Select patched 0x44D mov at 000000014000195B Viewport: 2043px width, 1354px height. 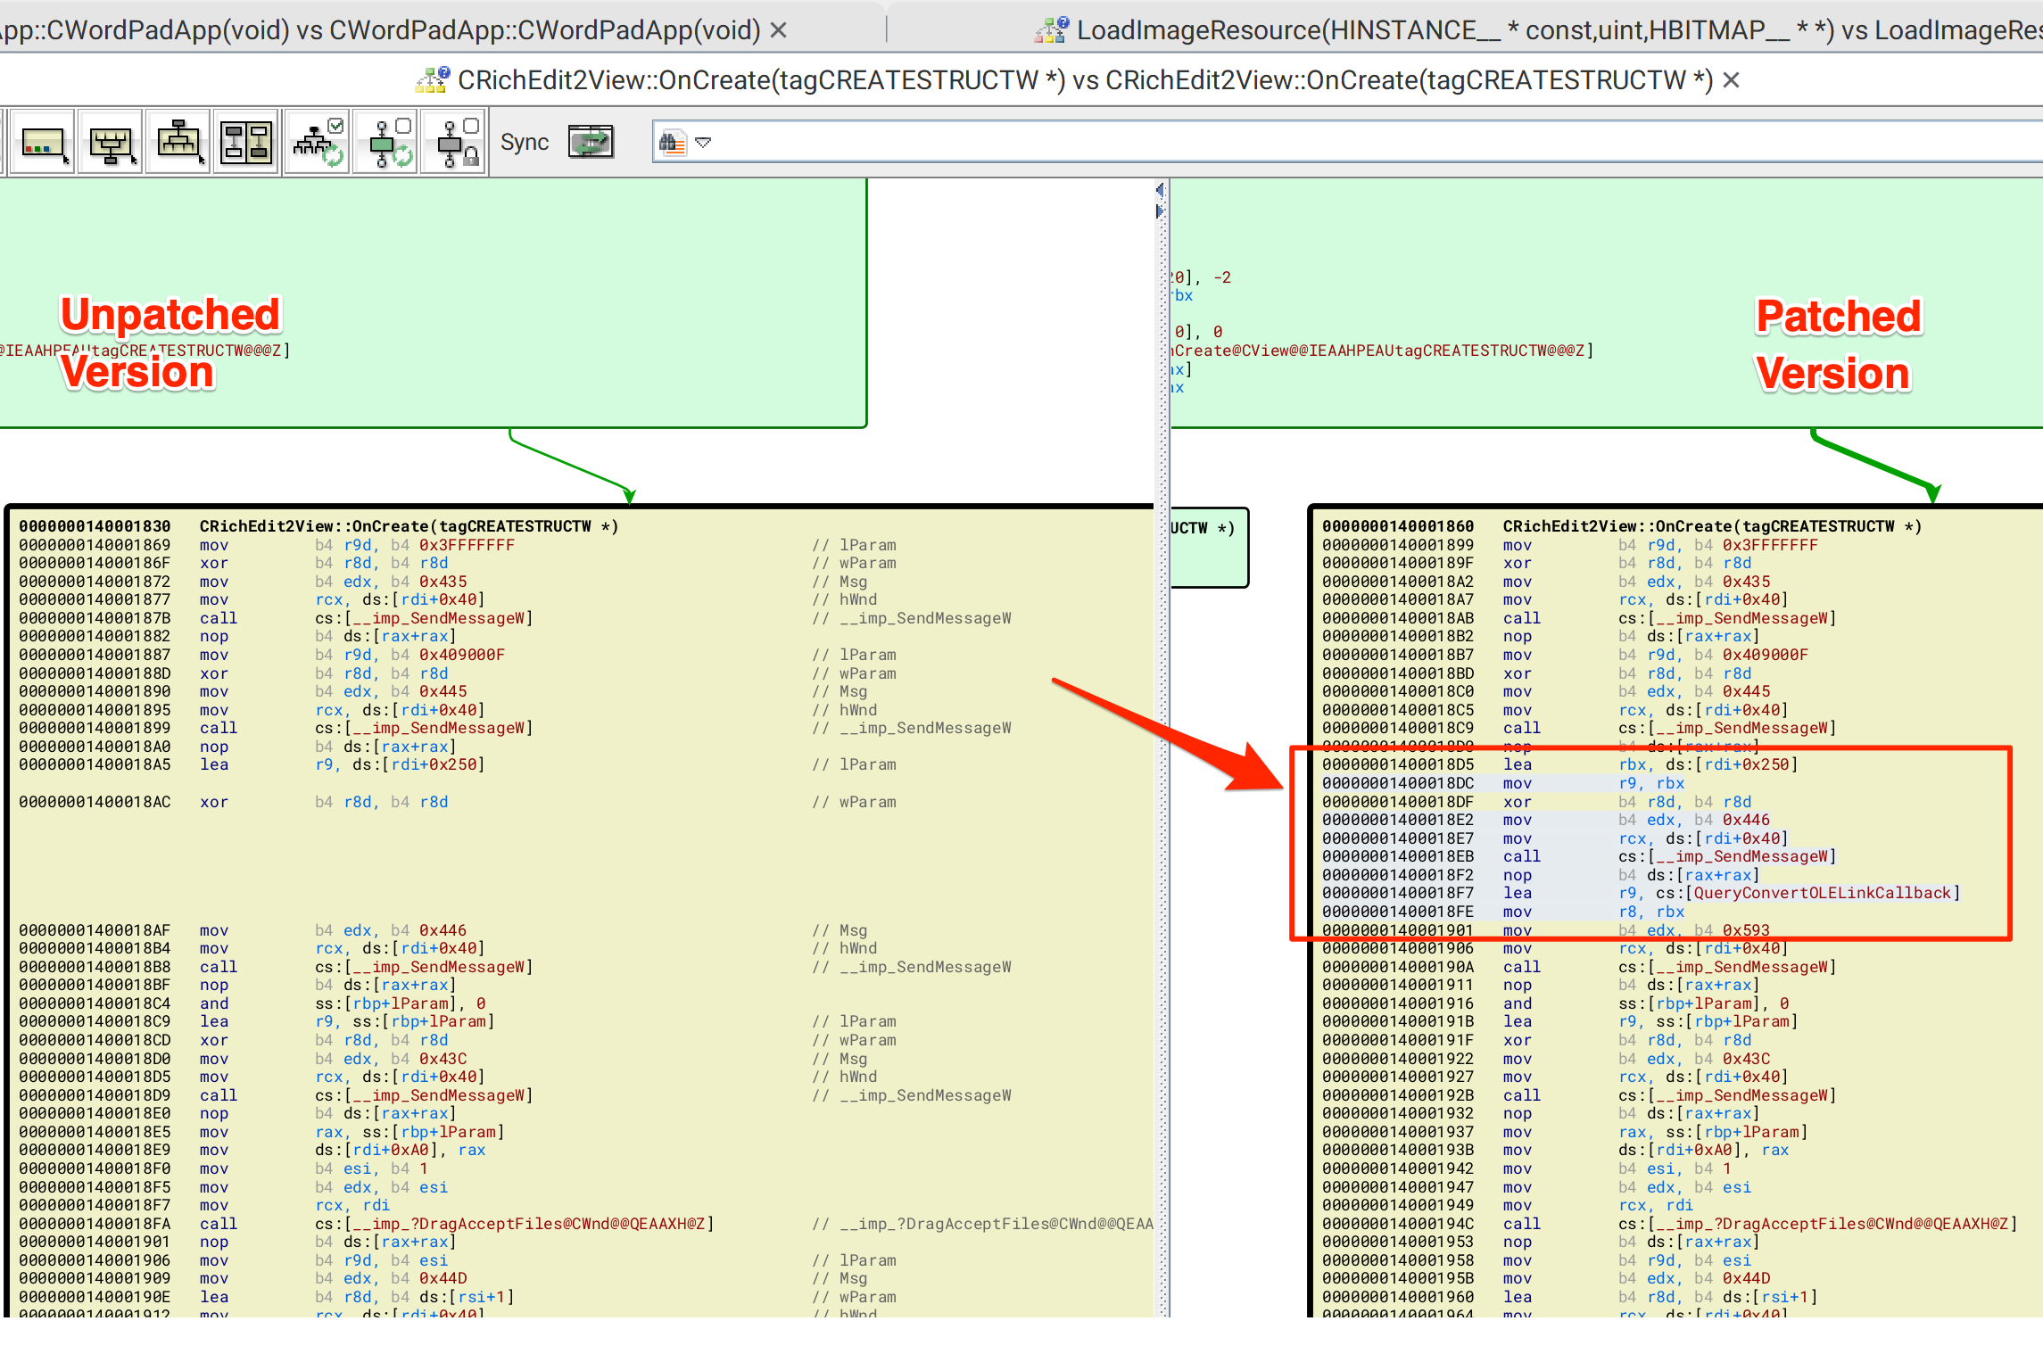click(x=1546, y=1278)
